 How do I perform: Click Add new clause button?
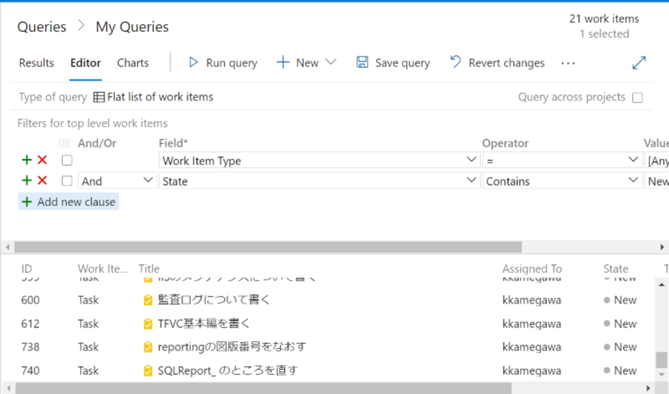(68, 202)
